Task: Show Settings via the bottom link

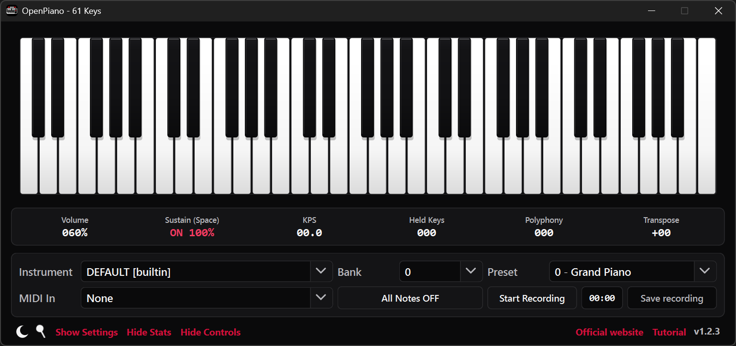Action: (x=87, y=332)
